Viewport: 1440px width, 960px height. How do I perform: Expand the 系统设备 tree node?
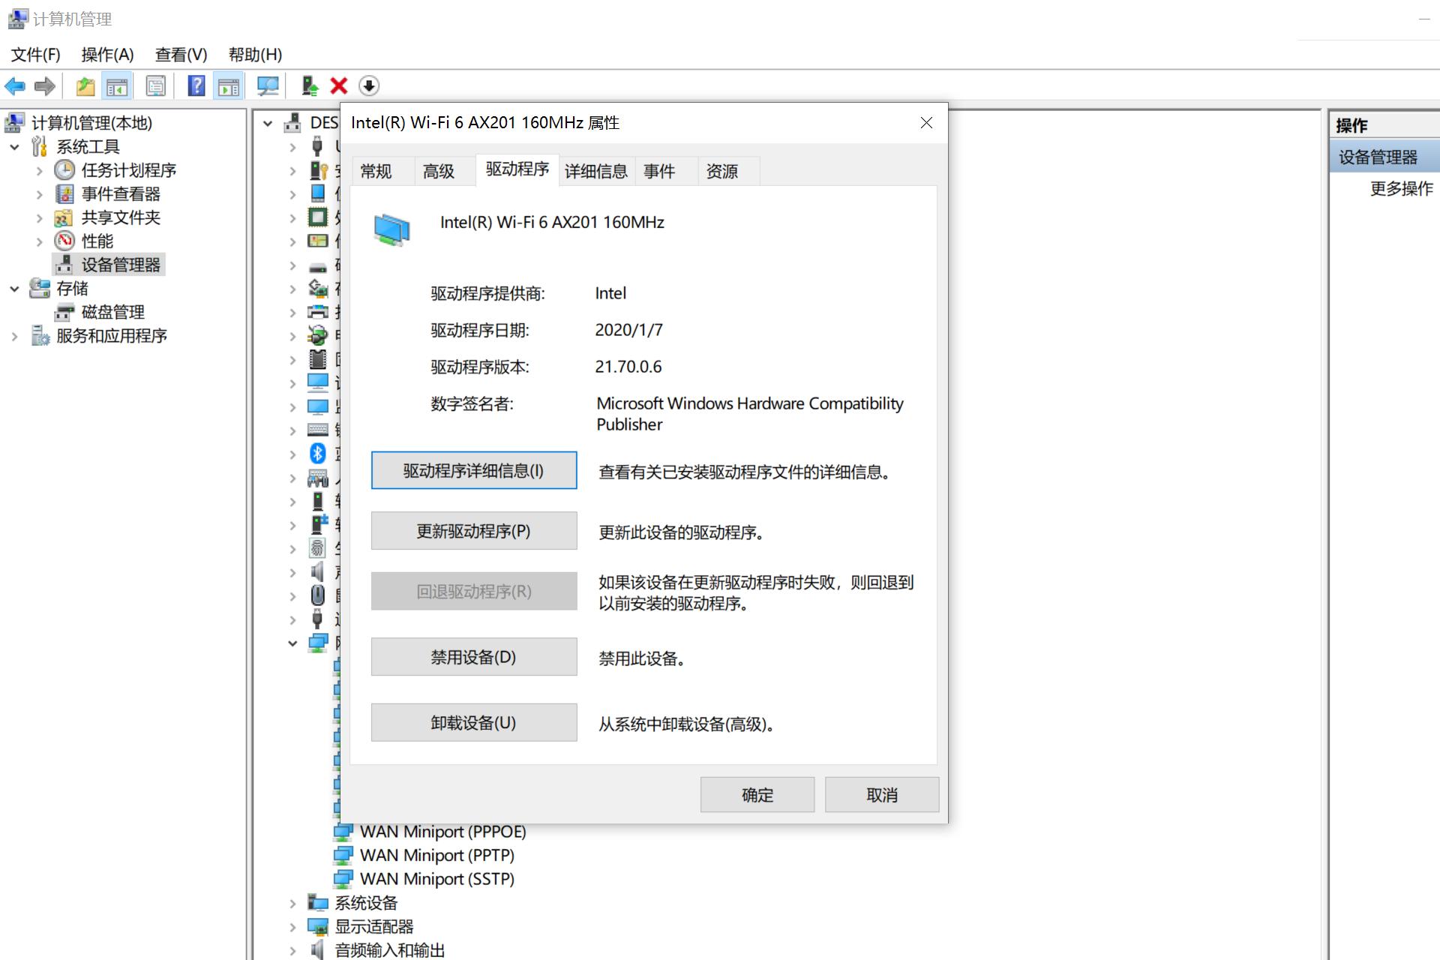pyautogui.click(x=292, y=902)
